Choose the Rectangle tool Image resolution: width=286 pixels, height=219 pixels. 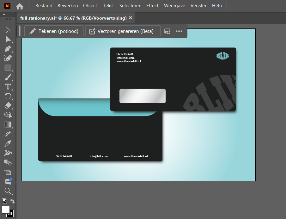point(8,68)
